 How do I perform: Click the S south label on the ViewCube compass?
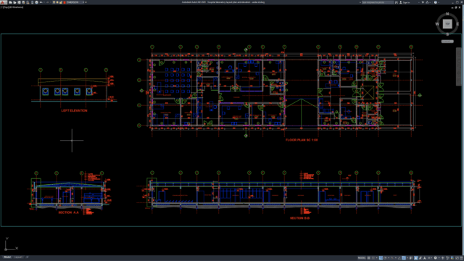pos(447,34)
